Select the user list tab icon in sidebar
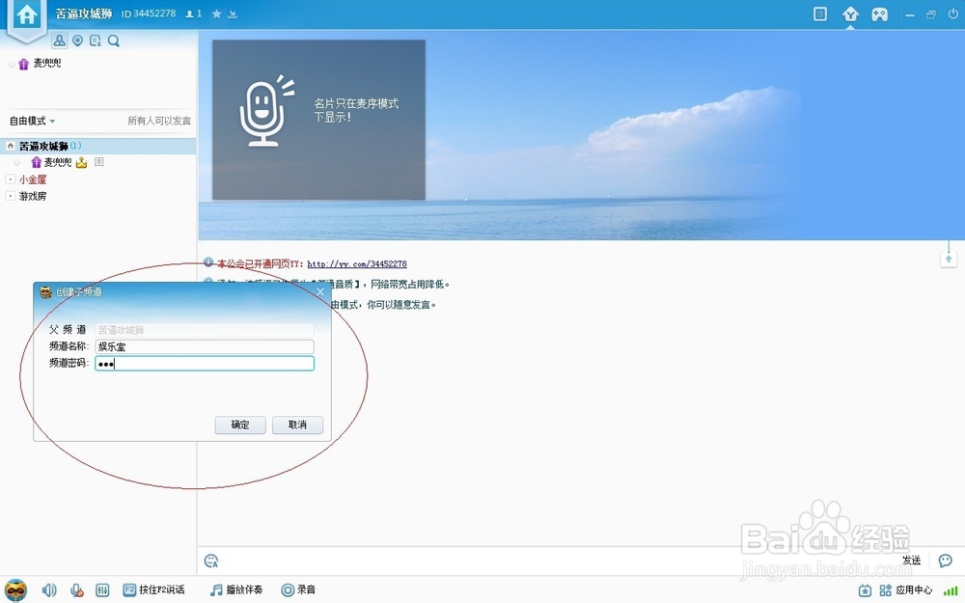The width and height of the screenshot is (965, 603). (59, 41)
